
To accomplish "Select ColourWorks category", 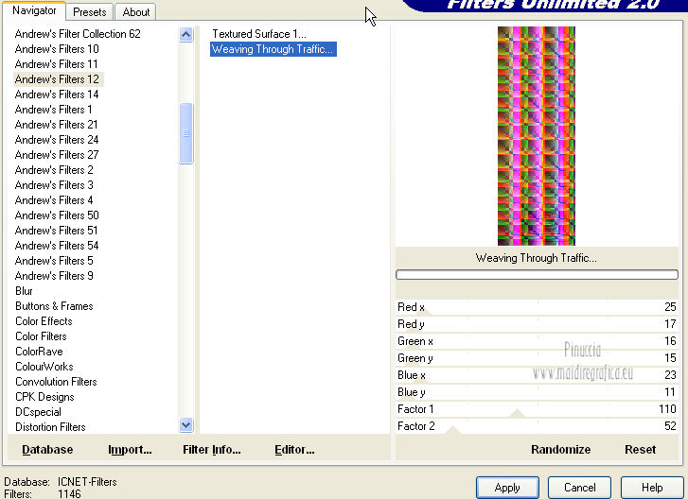I will point(44,367).
